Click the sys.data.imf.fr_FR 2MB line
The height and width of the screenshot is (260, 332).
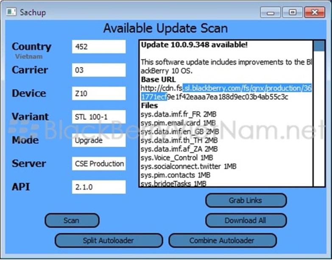point(179,114)
